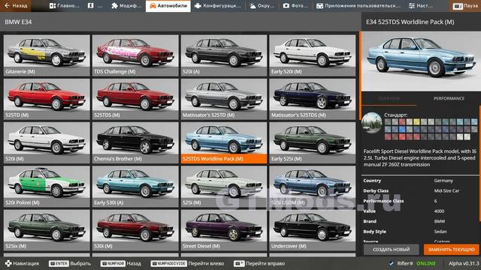Click the E34 525TDS Worldline Pack (M) title

(410, 22)
